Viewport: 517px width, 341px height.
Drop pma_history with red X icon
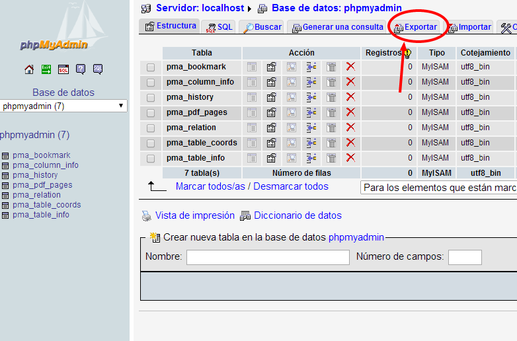coord(350,97)
